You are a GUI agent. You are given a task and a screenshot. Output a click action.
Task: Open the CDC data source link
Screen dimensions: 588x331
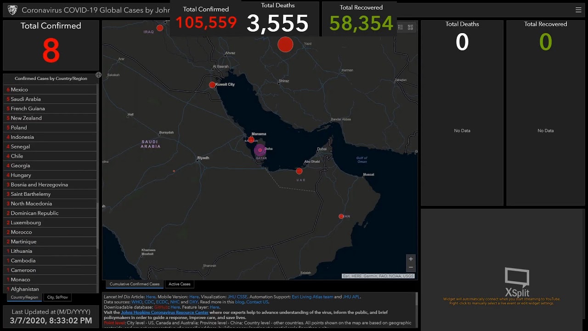pyautogui.click(x=149, y=302)
